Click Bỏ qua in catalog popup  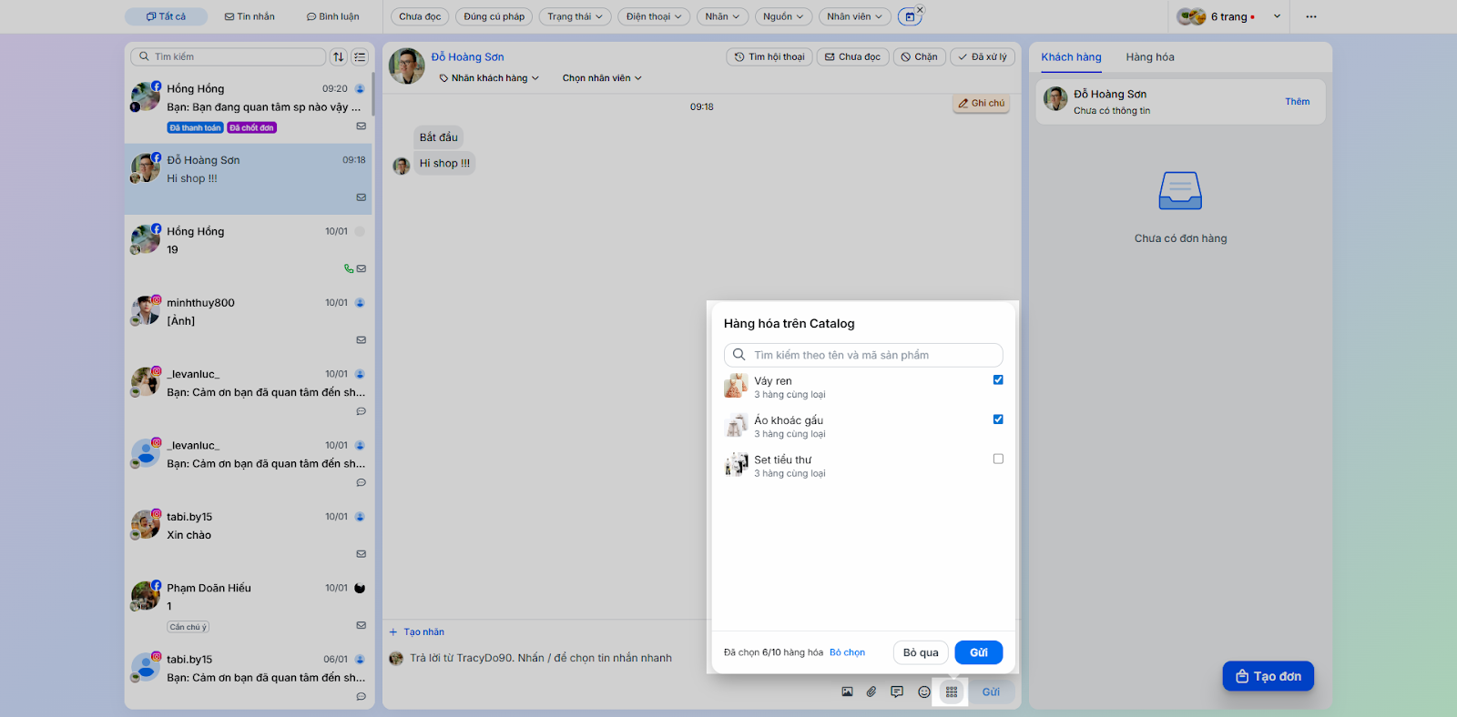921,652
